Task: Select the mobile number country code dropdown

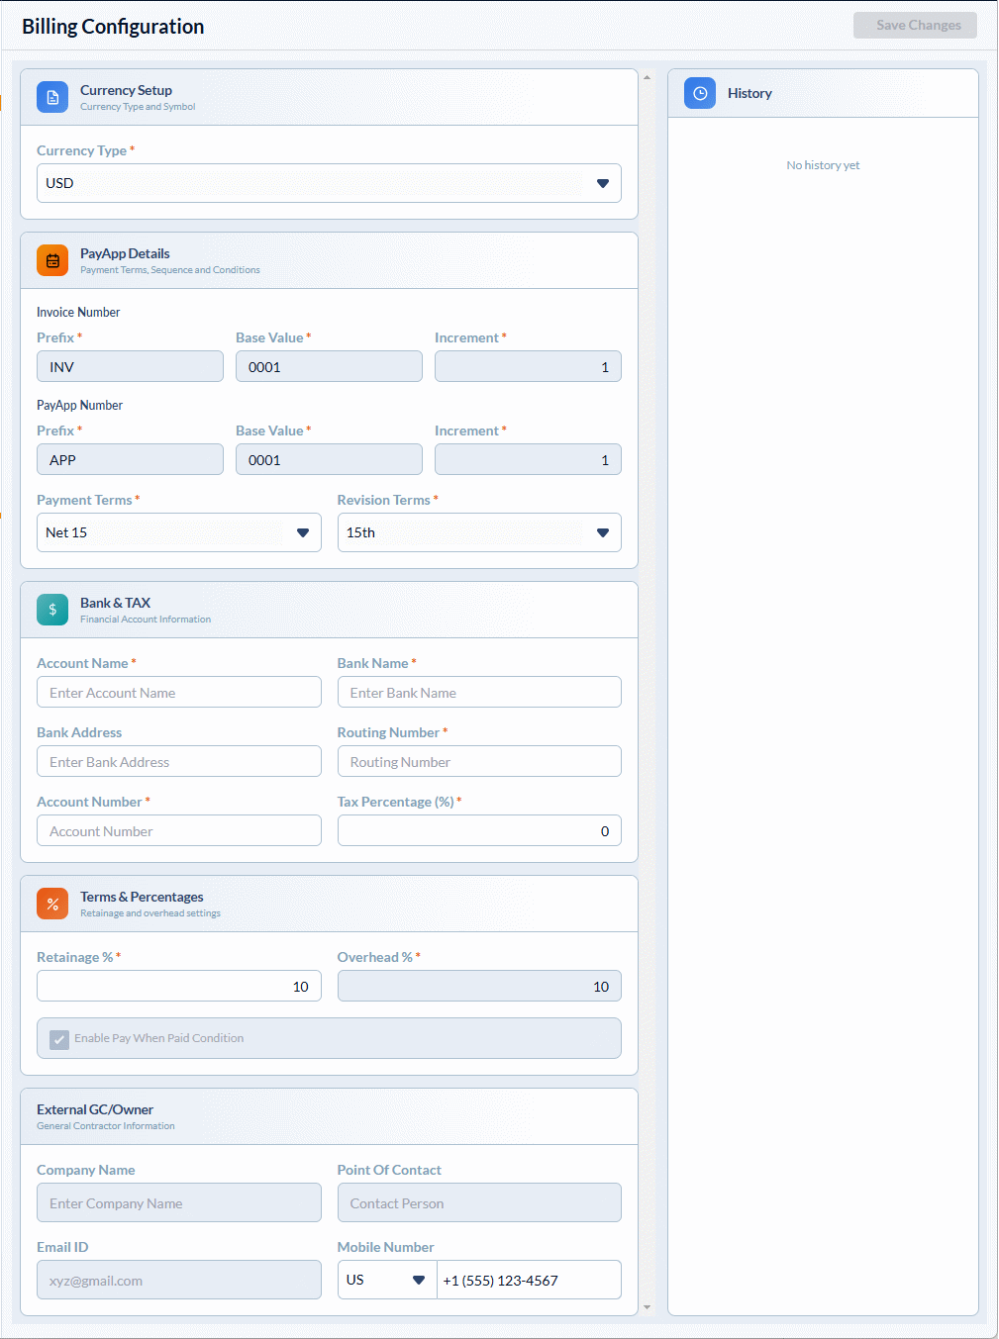Action: pos(386,1280)
